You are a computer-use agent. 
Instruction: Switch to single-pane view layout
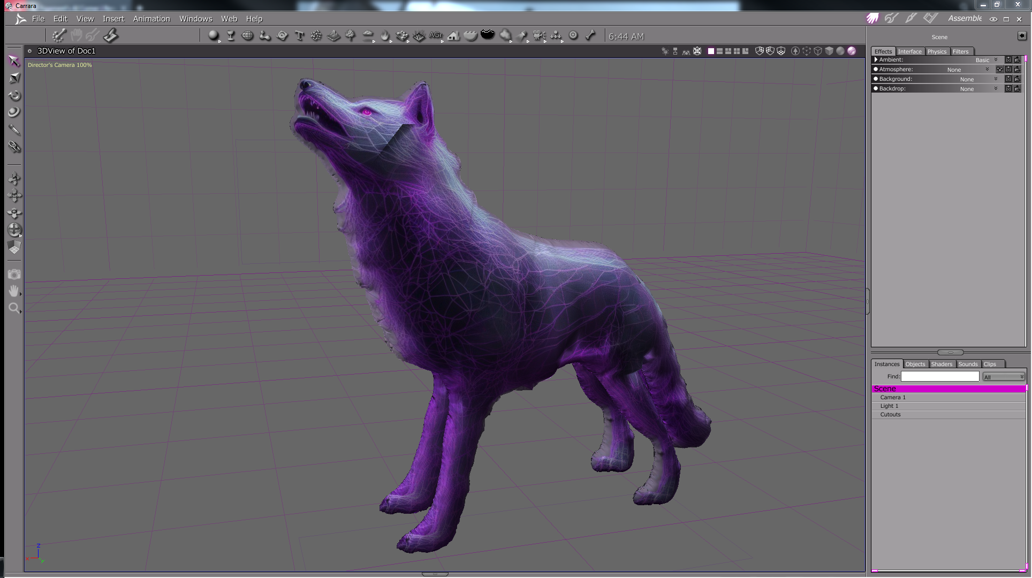pos(711,51)
